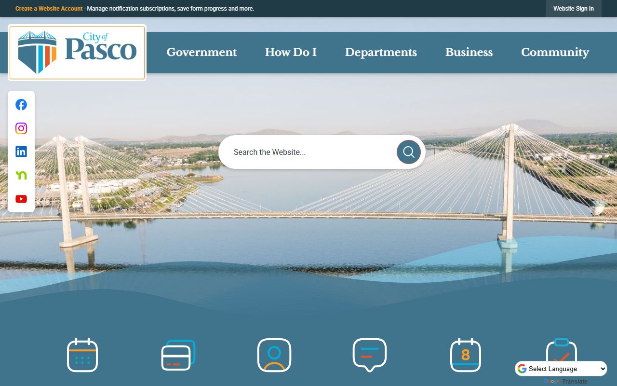This screenshot has width=617, height=386.
Task: Click the magnifying glass search button
Action: tap(408, 152)
